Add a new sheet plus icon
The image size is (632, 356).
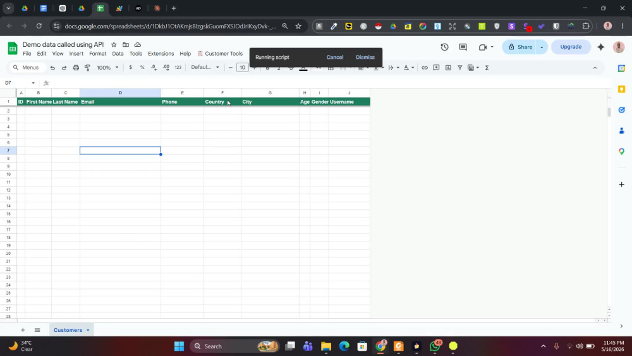tap(23, 330)
